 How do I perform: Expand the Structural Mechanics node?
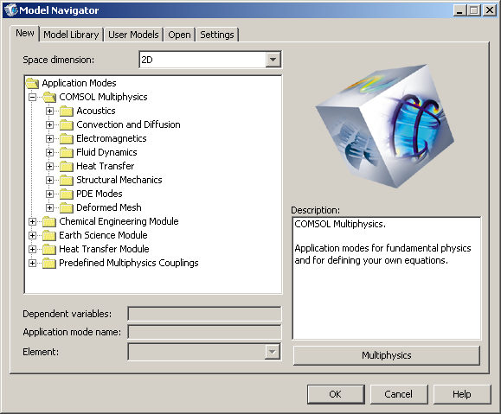pyautogui.click(x=49, y=180)
